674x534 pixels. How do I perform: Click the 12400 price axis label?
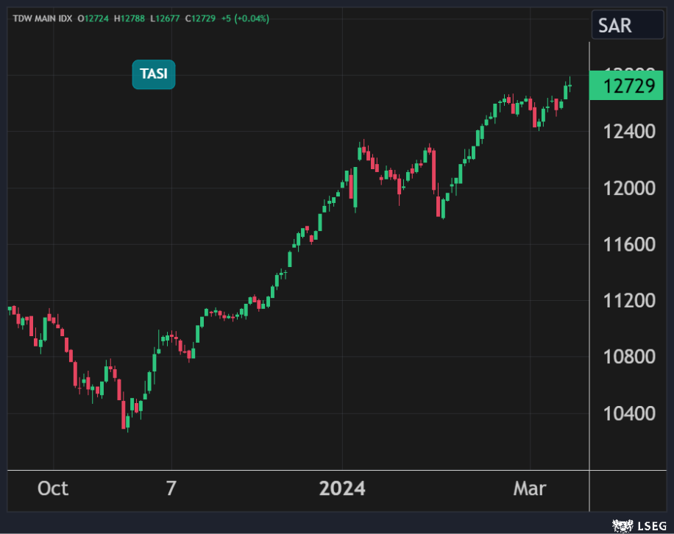click(628, 132)
